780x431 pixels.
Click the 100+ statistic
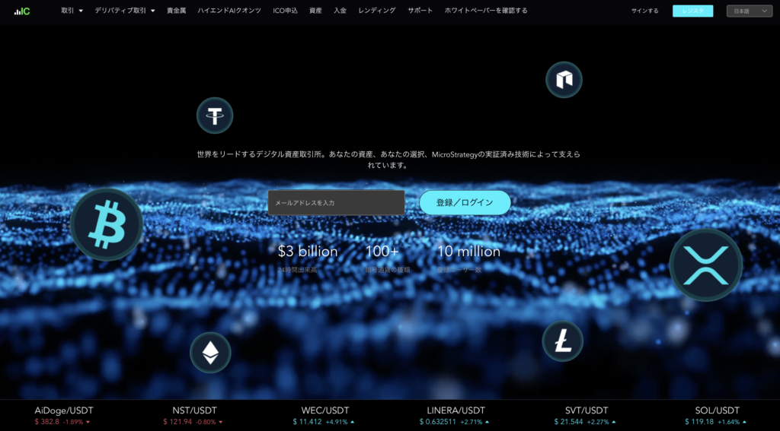382,252
